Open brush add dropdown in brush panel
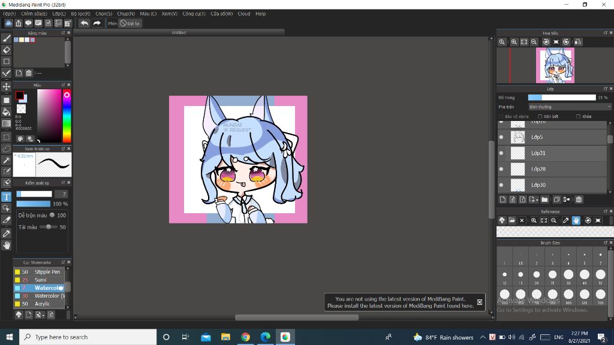Image resolution: width=614 pixels, height=345 pixels. coord(41,315)
